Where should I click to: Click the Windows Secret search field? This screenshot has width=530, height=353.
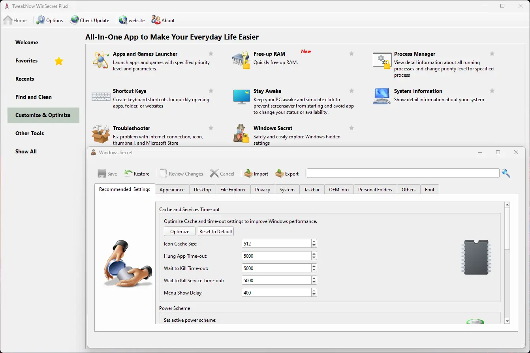[x=403, y=173]
